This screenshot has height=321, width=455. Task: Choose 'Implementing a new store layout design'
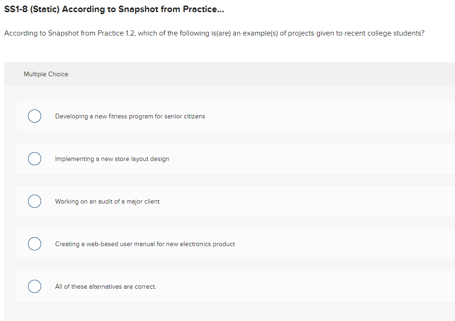[x=112, y=159]
